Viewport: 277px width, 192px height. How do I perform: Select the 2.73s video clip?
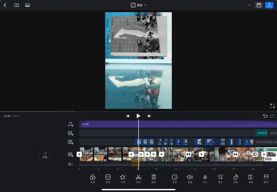(195, 154)
